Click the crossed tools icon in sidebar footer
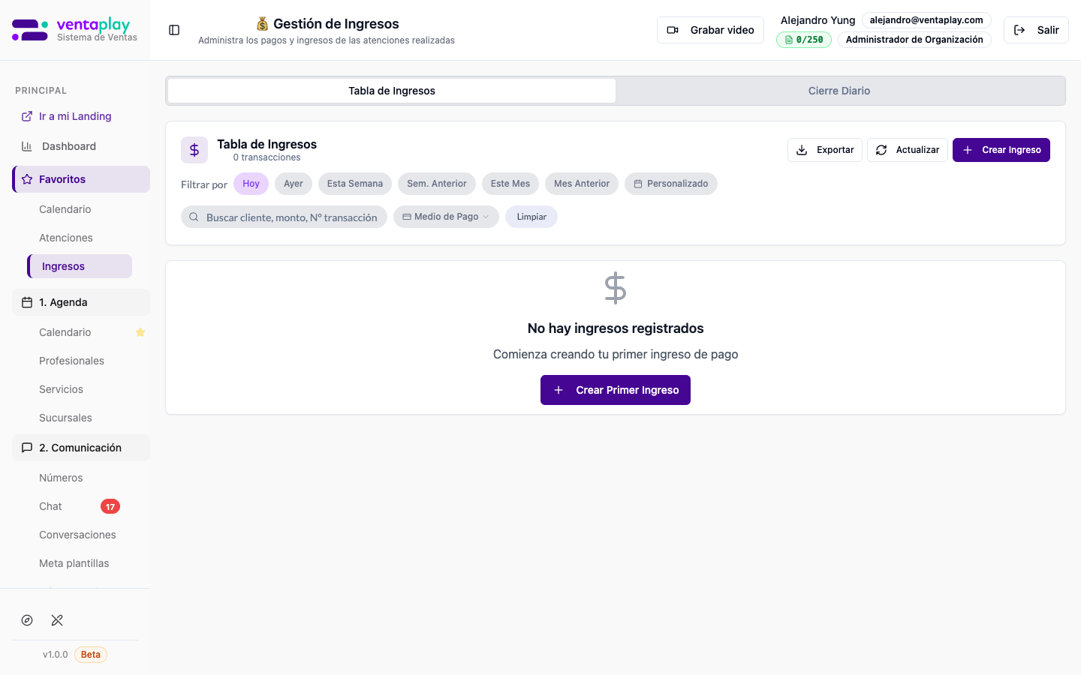Image resolution: width=1081 pixels, height=675 pixels. point(57,620)
